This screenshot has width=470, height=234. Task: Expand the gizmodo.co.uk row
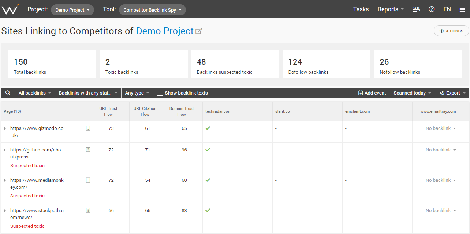pos(5,128)
